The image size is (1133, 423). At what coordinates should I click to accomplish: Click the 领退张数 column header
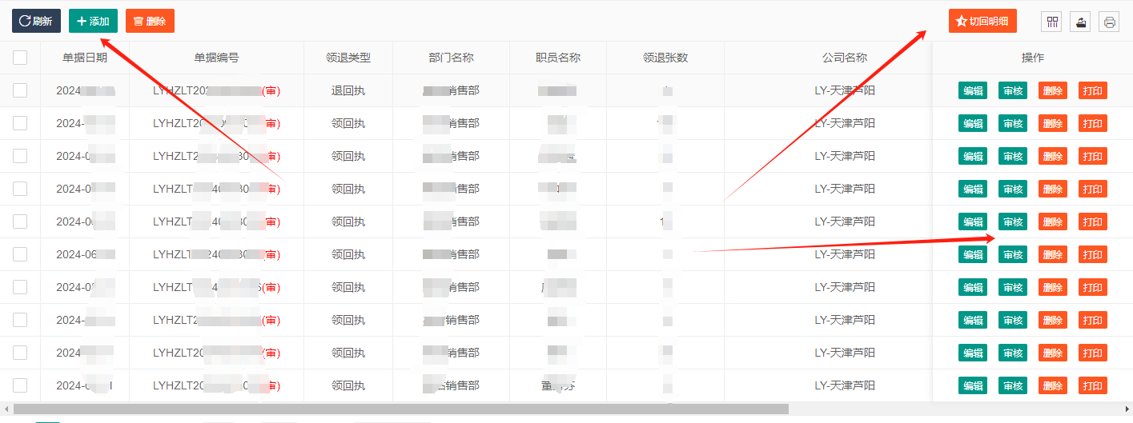[665, 58]
